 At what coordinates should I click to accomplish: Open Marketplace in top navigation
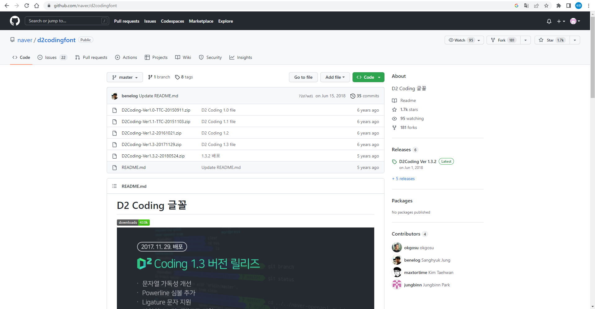201,21
